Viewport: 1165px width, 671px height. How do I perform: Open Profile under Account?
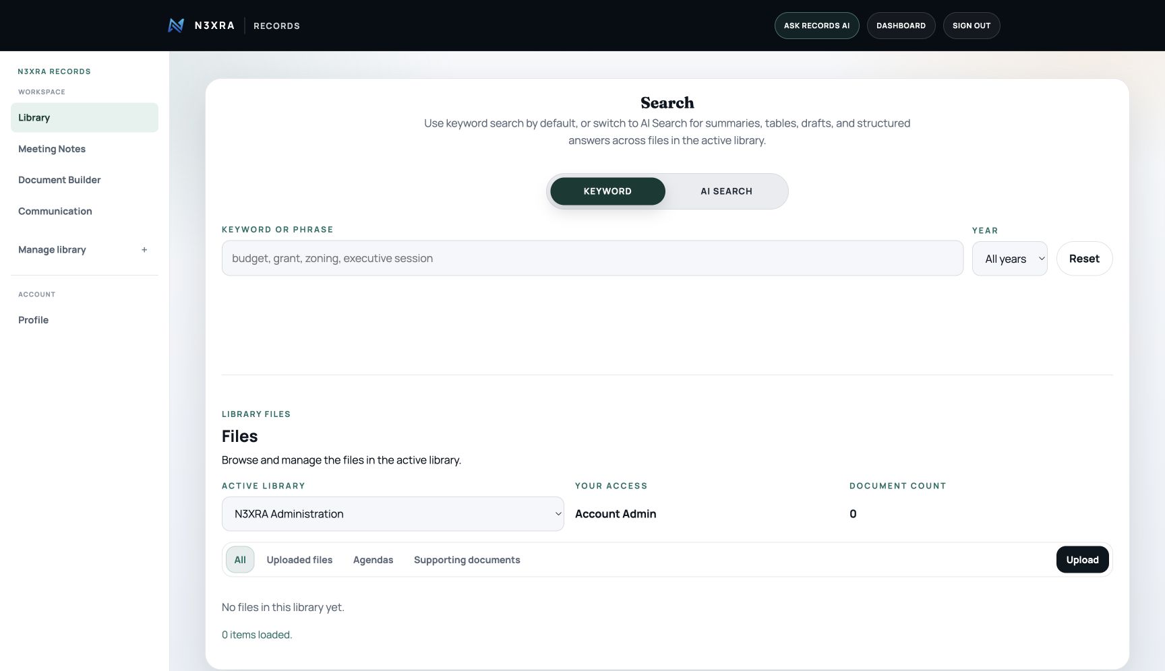pyautogui.click(x=84, y=320)
